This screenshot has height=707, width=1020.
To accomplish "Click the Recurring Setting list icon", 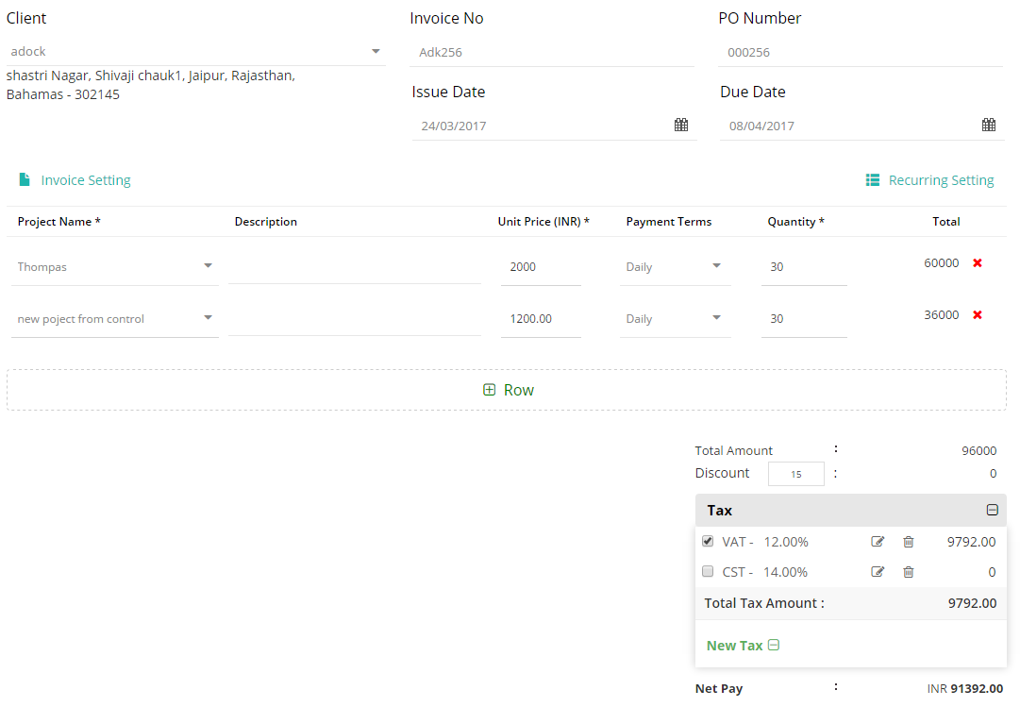I will pos(873,179).
